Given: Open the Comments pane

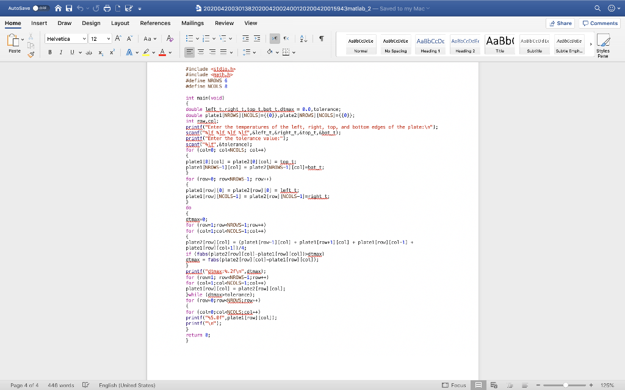Looking at the screenshot, I should (600, 23).
